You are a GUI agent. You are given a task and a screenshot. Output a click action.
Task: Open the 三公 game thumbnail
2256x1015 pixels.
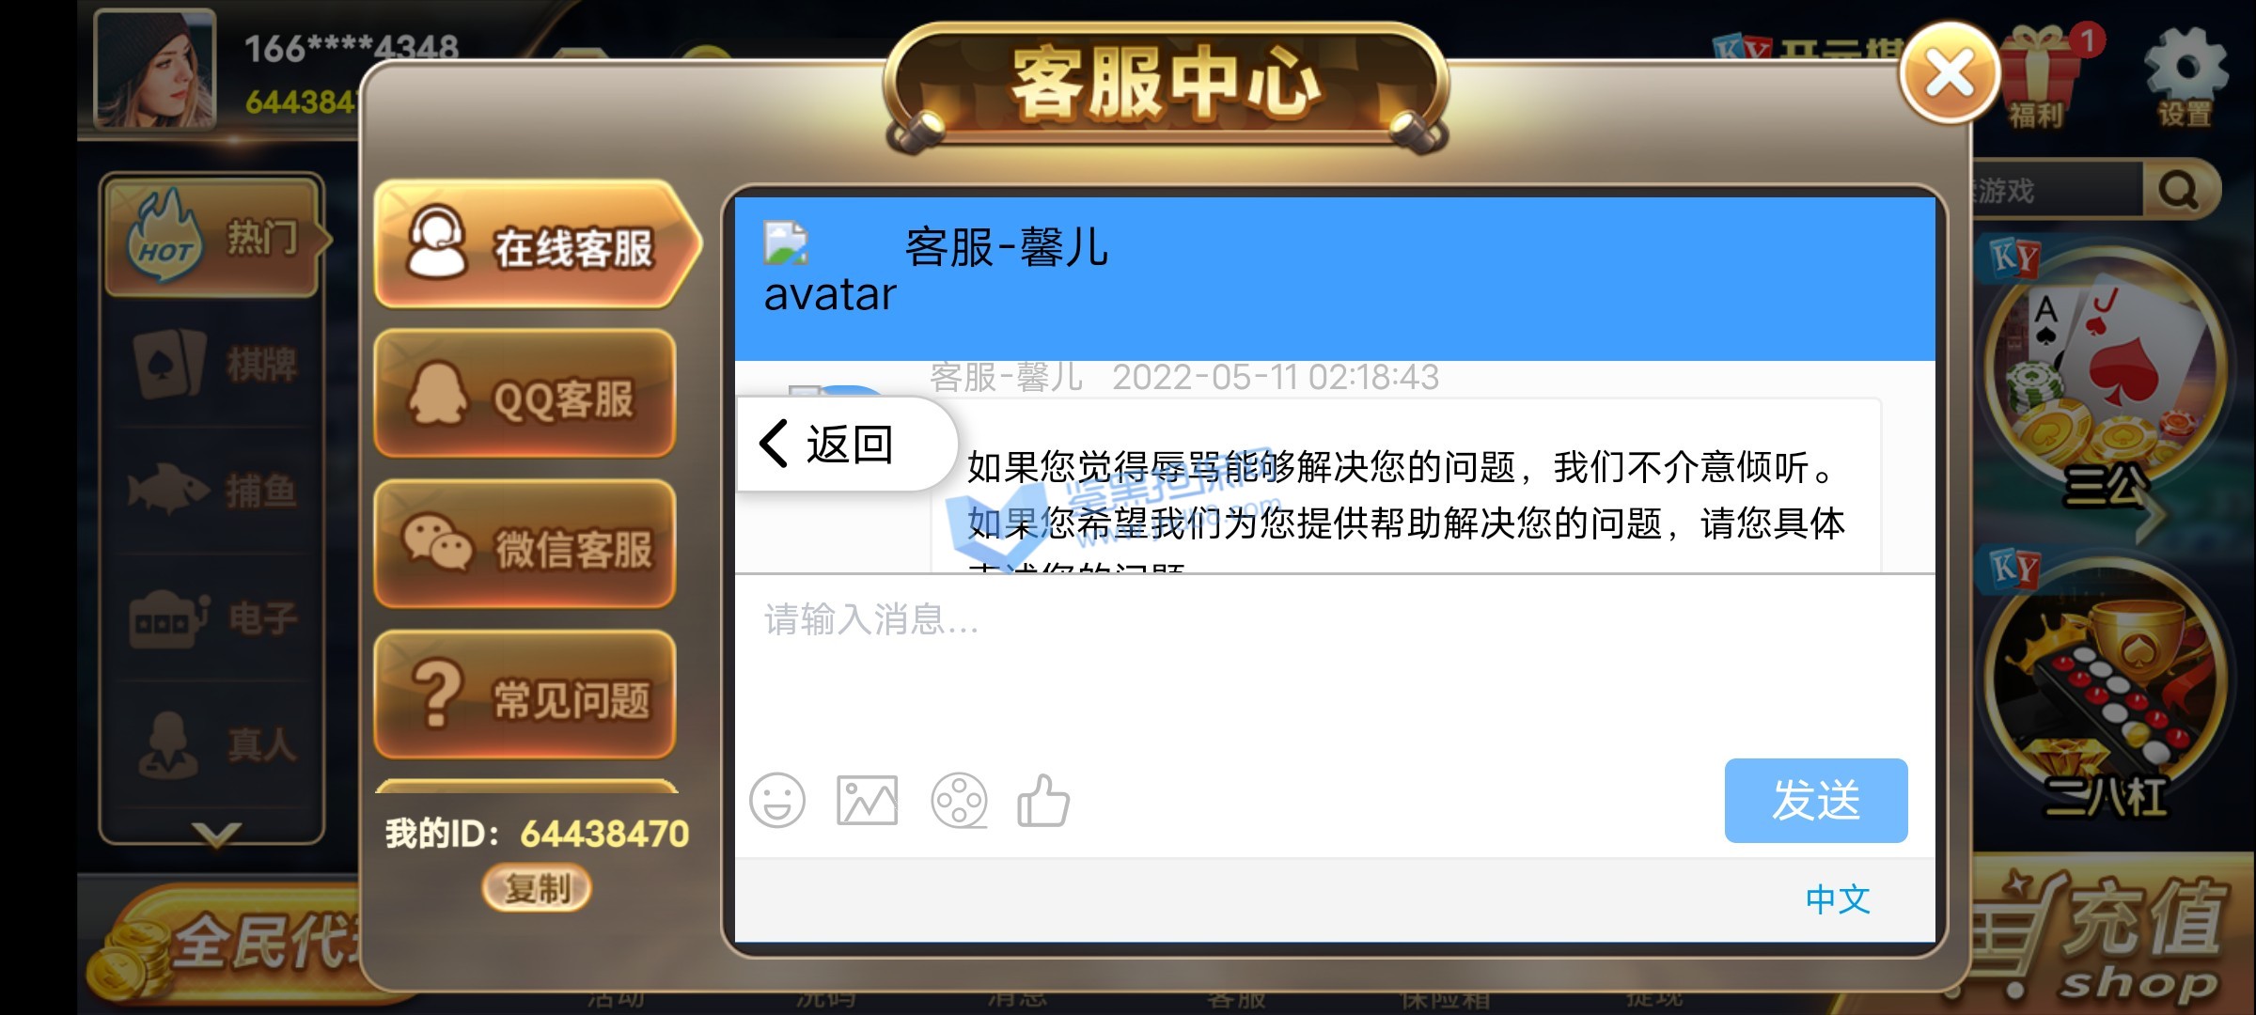[x=2106, y=376]
